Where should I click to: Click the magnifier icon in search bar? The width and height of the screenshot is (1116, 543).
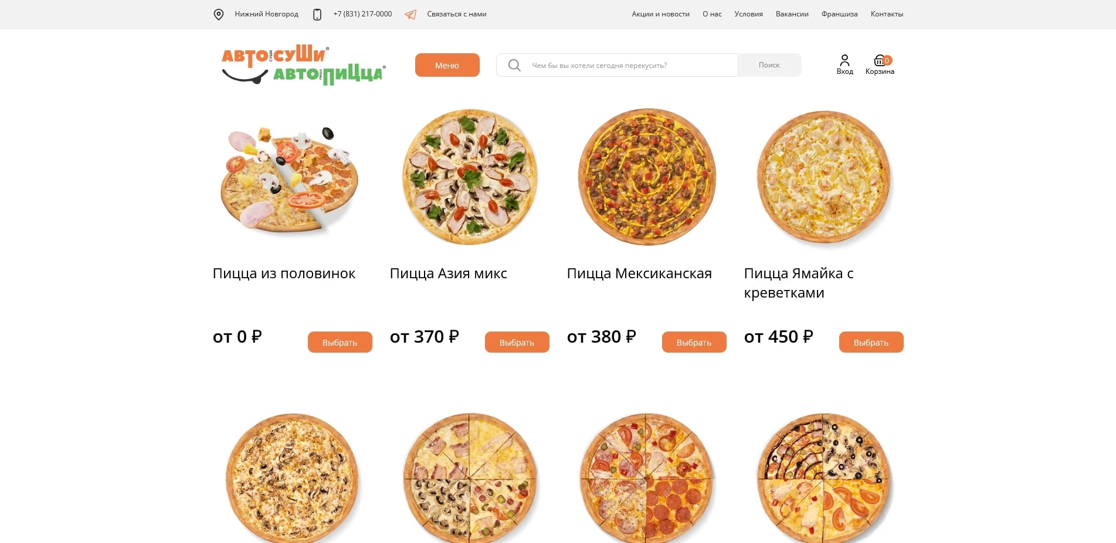click(x=514, y=65)
